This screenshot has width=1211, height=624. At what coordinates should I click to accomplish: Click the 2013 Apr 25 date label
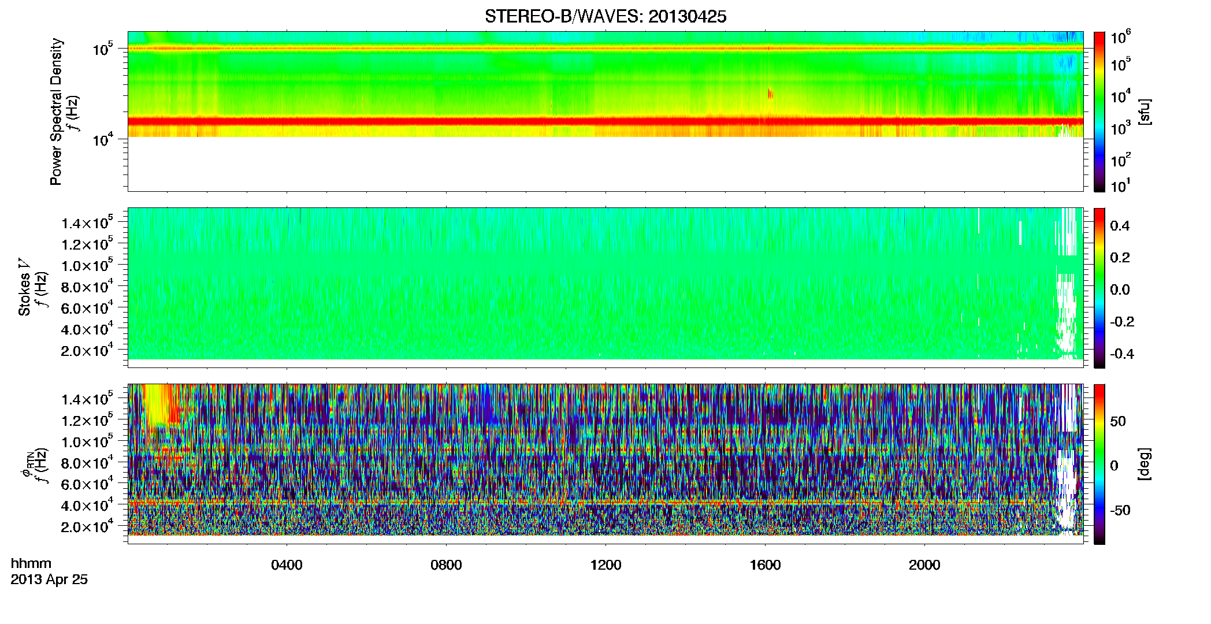tap(49, 580)
